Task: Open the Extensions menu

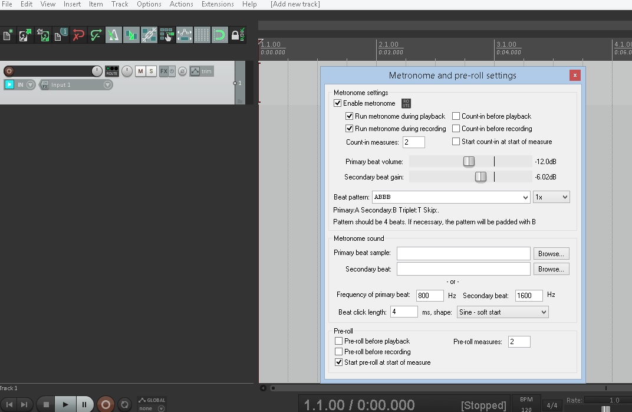Action: tap(218, 4)
